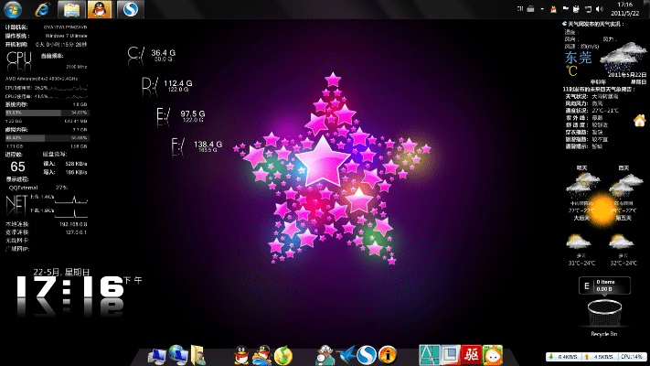Open the E:/ drive meter 97.5 G
The width and height of the screenshot is (650, 366).
click(x=181, y=116)
